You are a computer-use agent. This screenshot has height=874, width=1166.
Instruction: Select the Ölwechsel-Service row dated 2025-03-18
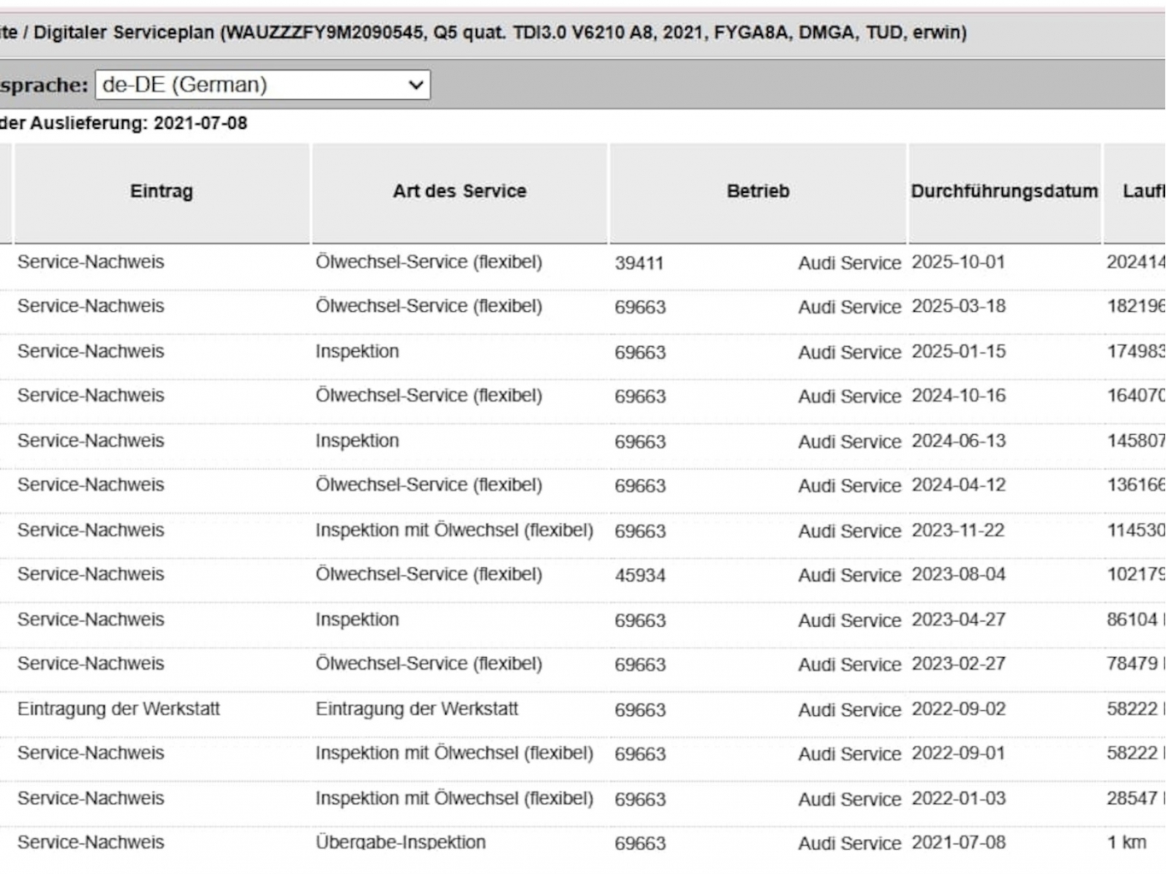tap(583, 307)
